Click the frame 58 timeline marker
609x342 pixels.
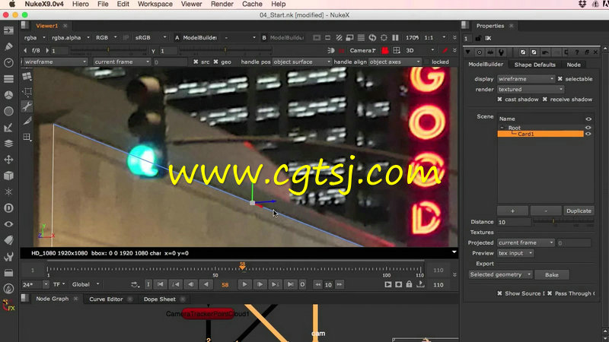tap(242, 266)
